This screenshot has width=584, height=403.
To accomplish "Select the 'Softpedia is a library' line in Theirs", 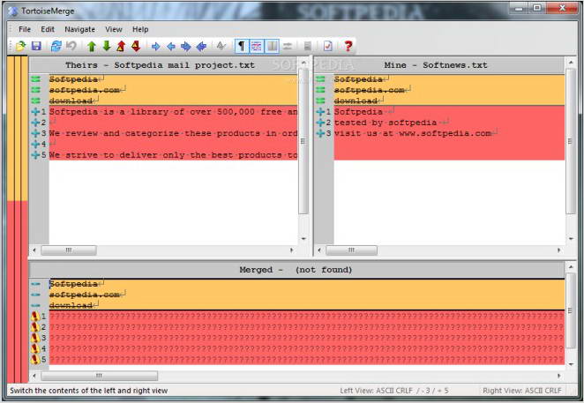I will (173, 112).
